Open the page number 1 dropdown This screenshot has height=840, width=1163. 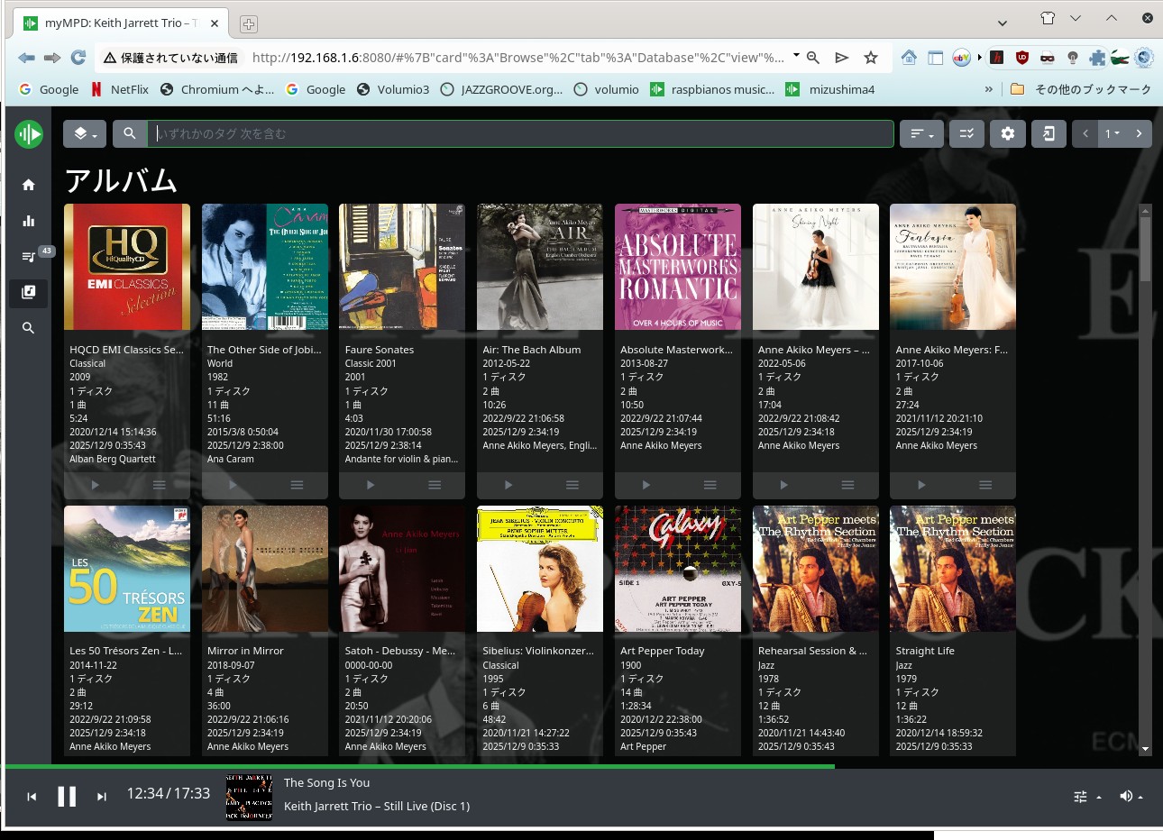pyautogui.click(x=1113, y=133)
